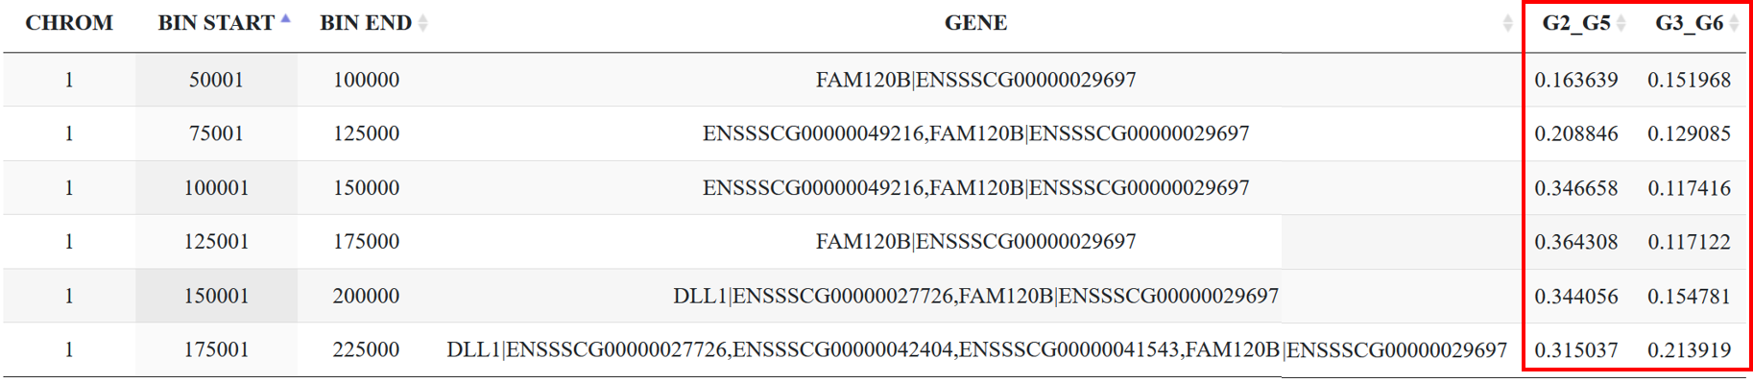Viewport: 1753px width, 383px height.
Task: Sort by G2_G5 column arrows
Action: click(1621, 23)
